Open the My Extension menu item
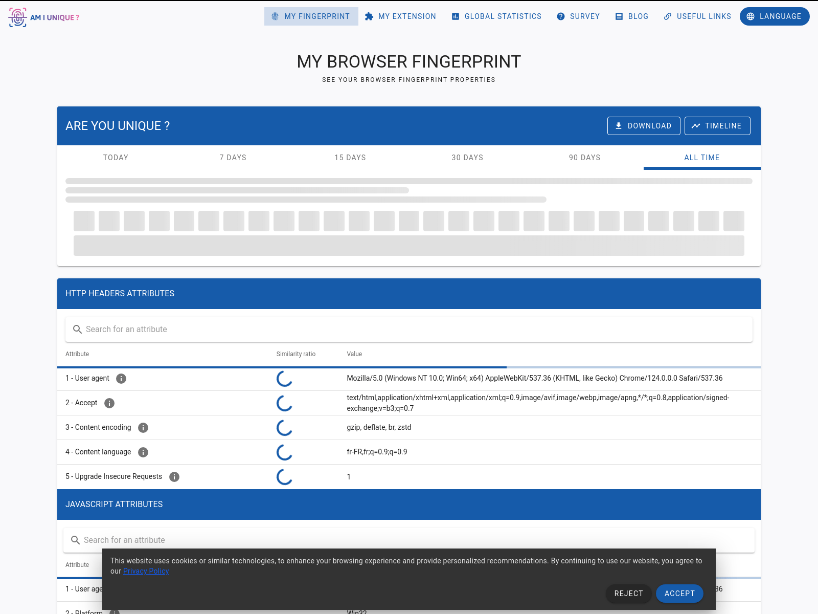Screen dimensions: 818x614 coord(400,16)
